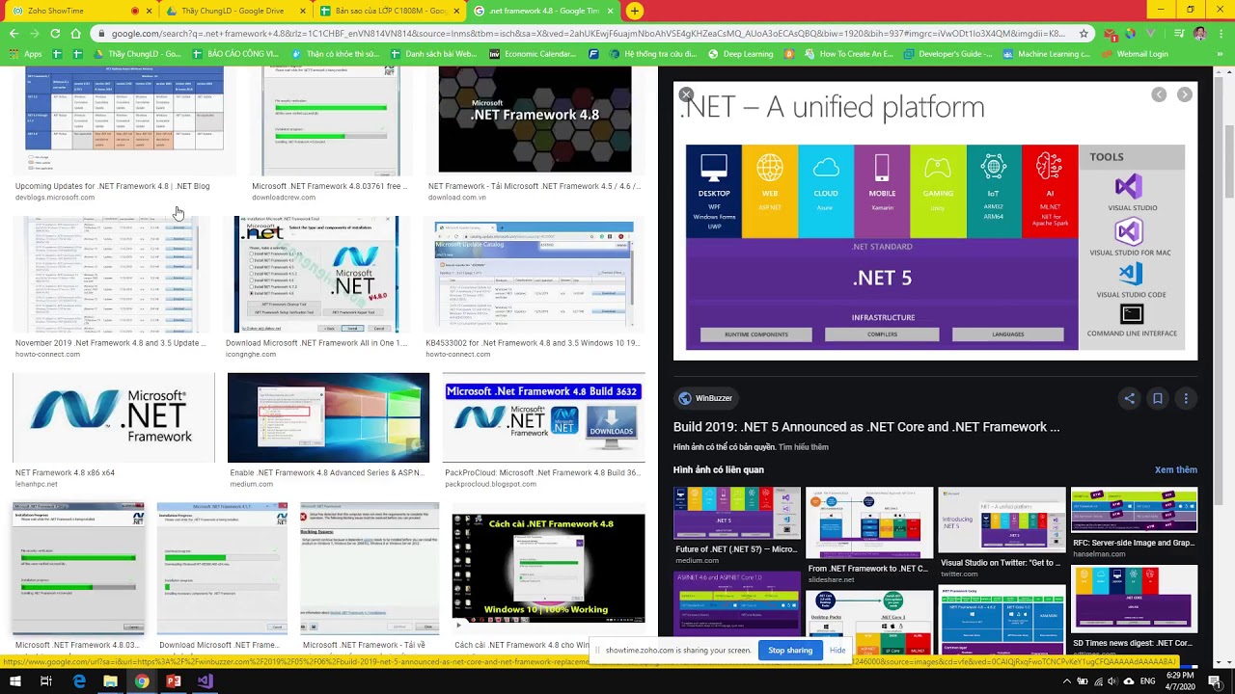Save previewed image with bookmark icon
1235x694 pixels.
coord(1158,398)
